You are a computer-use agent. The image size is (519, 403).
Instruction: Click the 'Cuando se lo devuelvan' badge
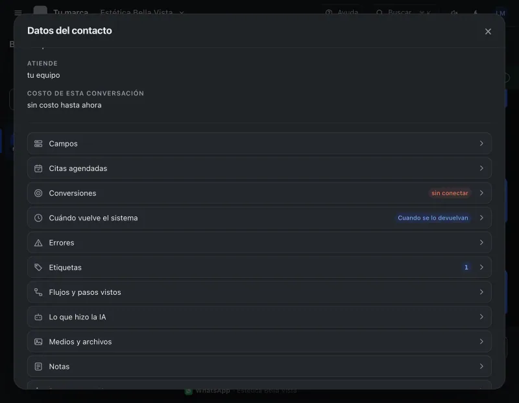pyautogui.click(x=433, y=218)
